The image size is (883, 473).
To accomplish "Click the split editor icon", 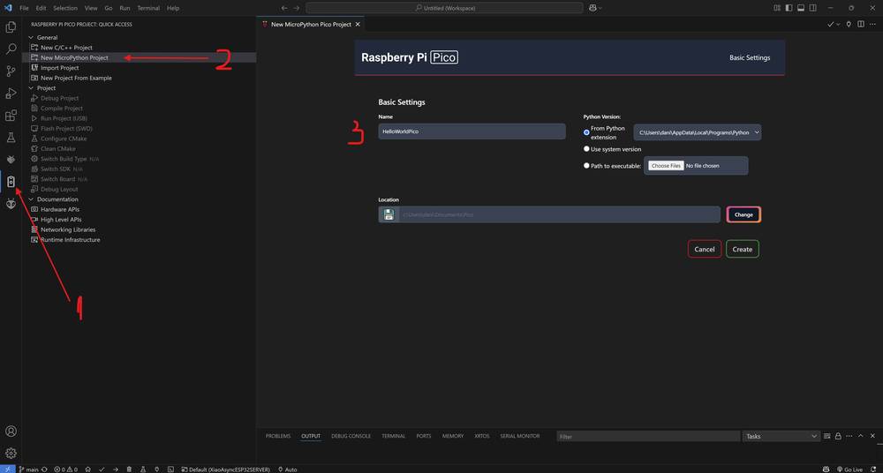I will [860, 24].
